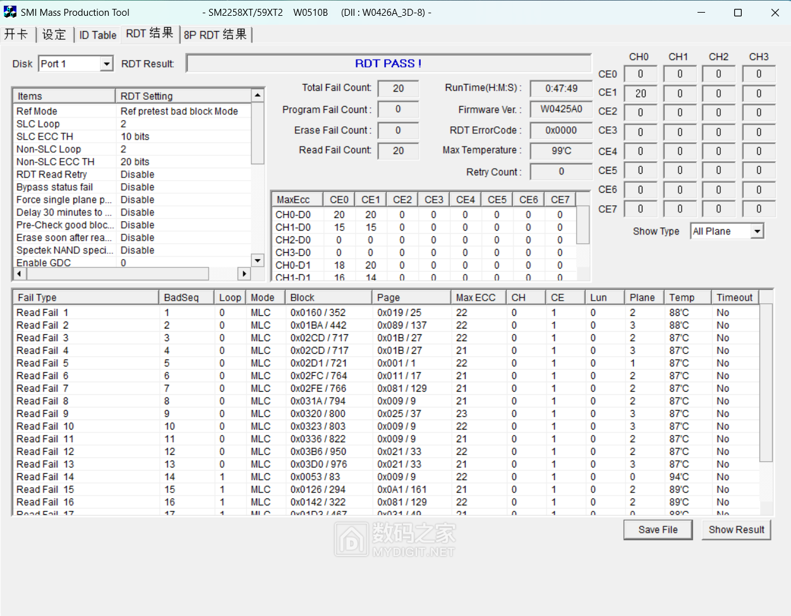Click the CH1-D0 row label
Screen dimensions: 791x616
pyautogui.click(x=293, y=227)
